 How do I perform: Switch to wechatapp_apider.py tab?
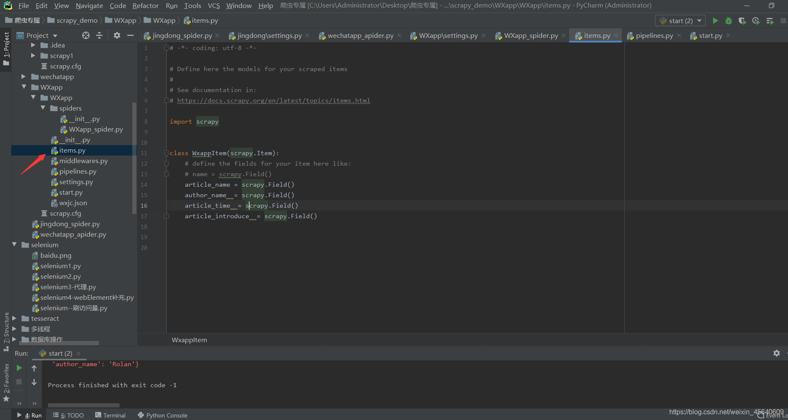point(360,36)
